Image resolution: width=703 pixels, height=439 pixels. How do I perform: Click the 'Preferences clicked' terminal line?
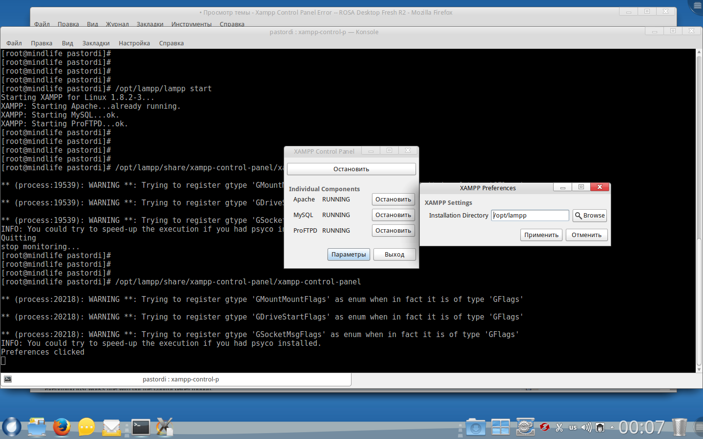pyautogui.click(x=42, y=352)
